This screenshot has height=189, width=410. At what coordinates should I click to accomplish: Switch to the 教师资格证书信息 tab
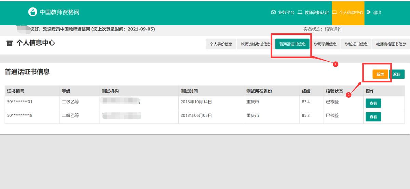point(391,44)
